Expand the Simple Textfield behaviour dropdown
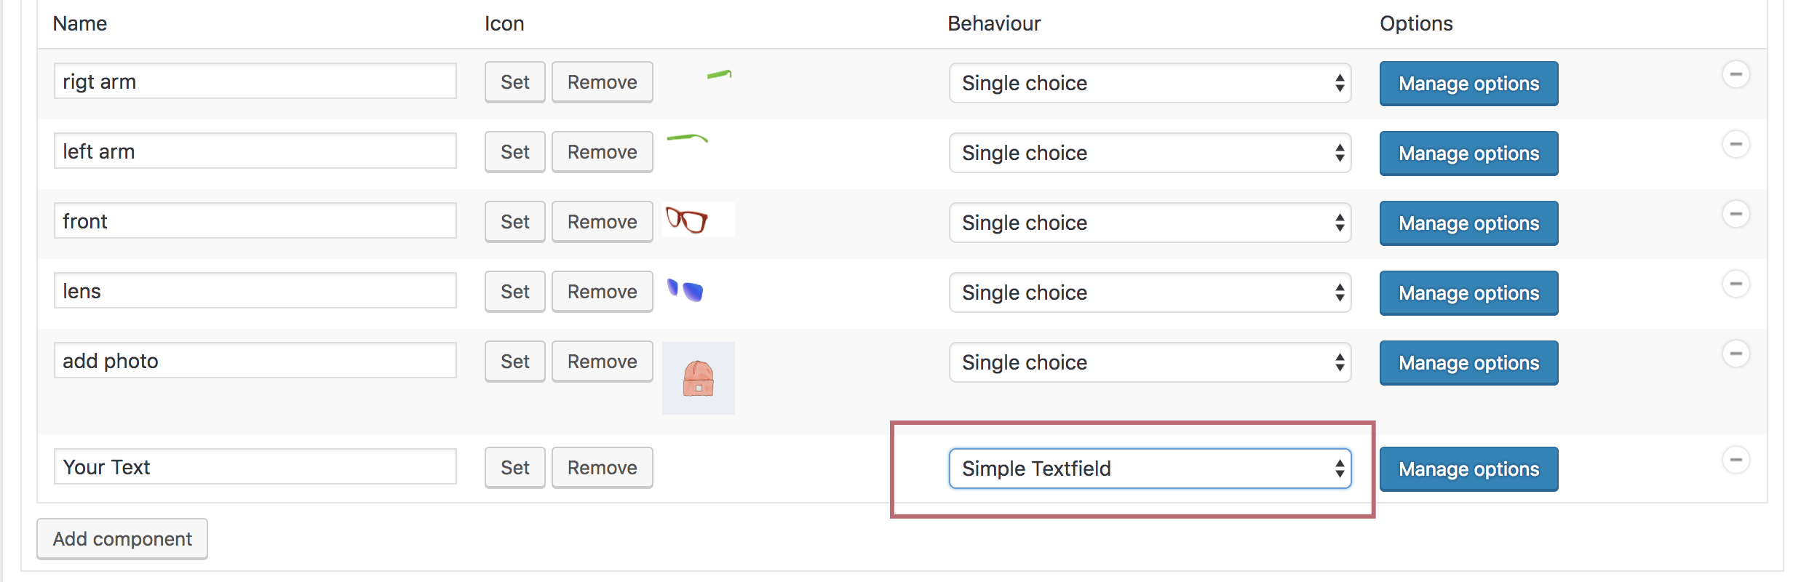This screenshot has height=582, width=1793. click(x=1150, y=469)
